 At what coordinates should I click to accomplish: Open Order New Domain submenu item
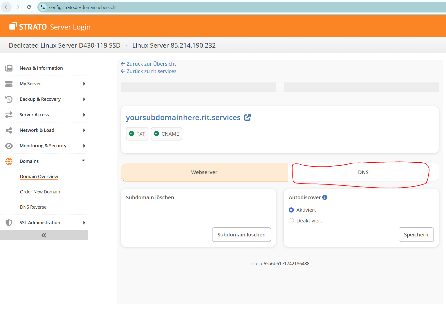[40, 192]
